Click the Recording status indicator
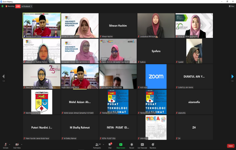 coord(10,6)
